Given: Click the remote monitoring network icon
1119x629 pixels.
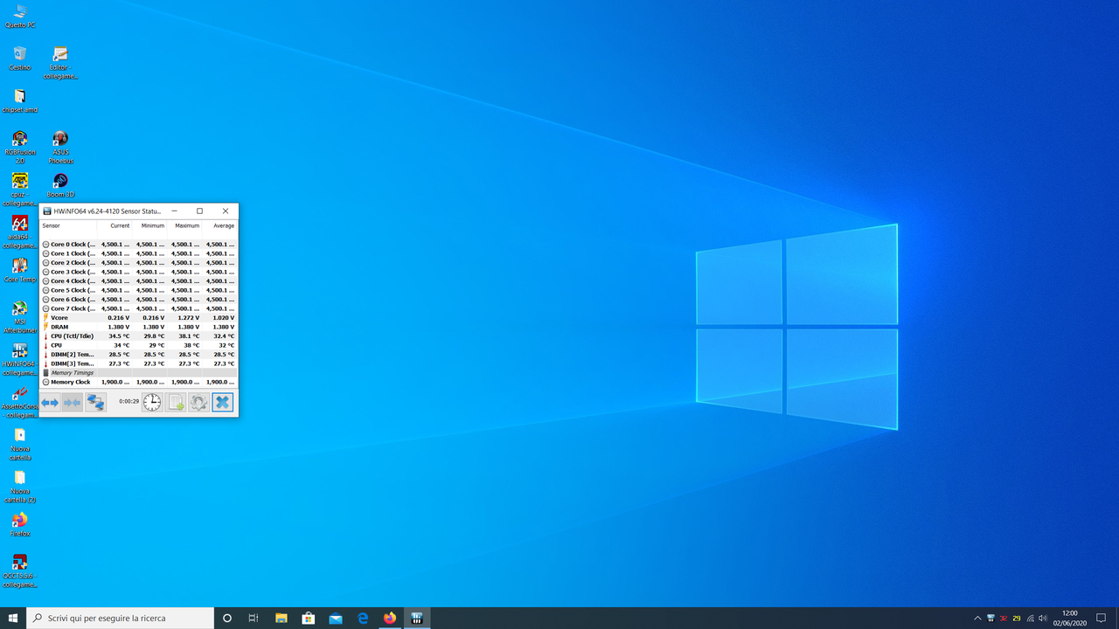Looking at the screenshot, I should pyautogui.click(x=96, y=402).
